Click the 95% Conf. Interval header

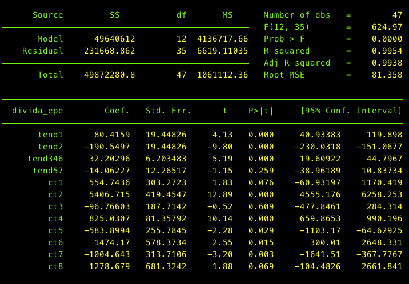pos(351,111)
